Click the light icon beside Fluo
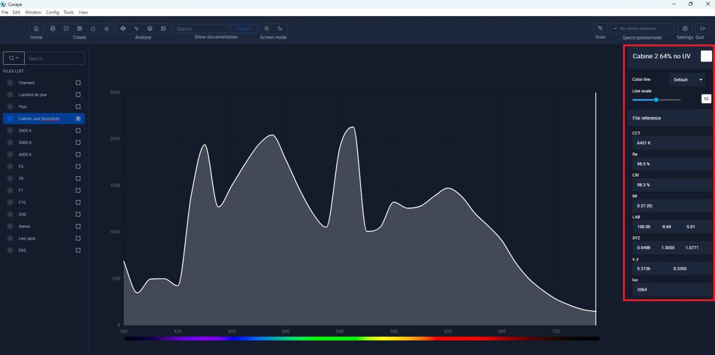This screenshot has width=715, height=355. 10,106
